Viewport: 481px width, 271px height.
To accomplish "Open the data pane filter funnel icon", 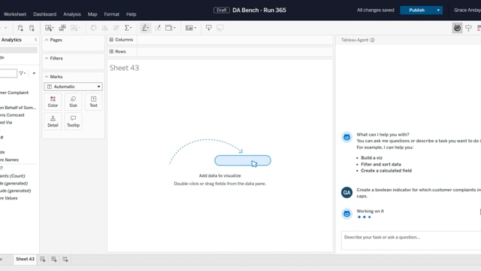I will [22, 74].
